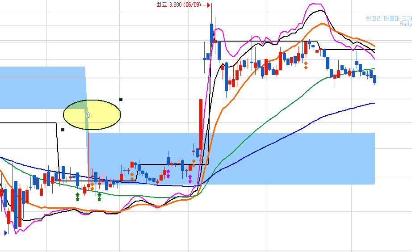Grab the upper-right handle of the ellipse
Viewport: 412px width, 252px height.
tap(121, 99)
